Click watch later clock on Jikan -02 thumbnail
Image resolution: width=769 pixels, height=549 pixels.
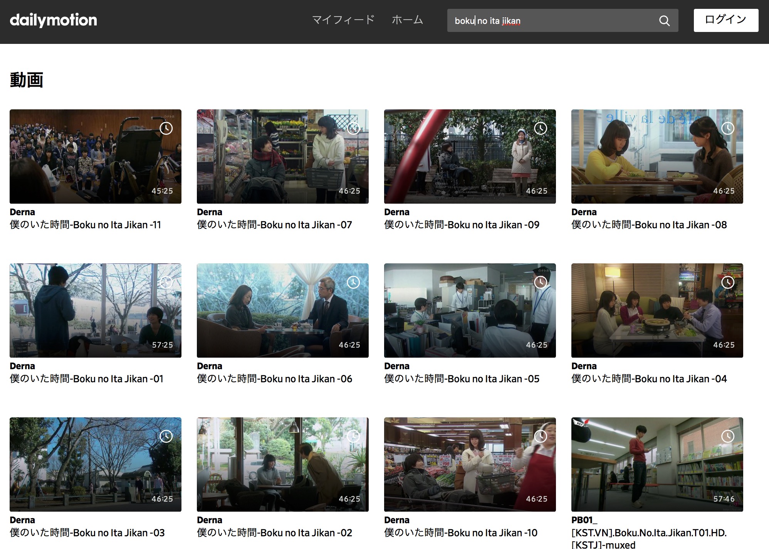(x=353, y=436)
